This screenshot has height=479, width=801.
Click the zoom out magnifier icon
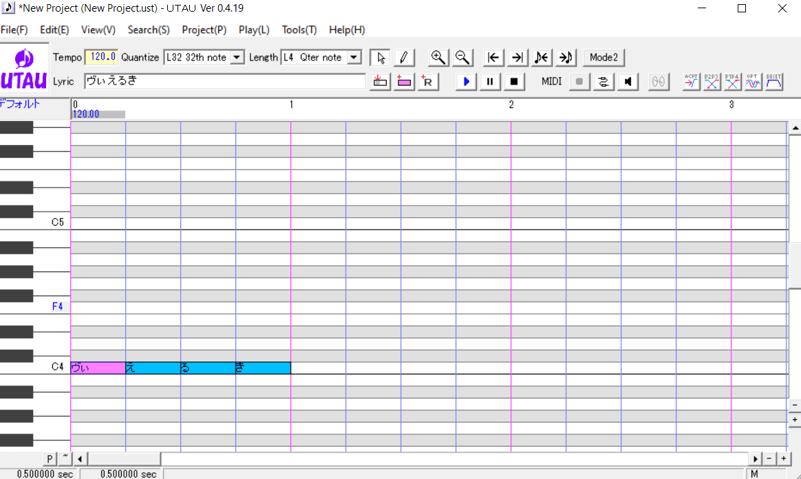(x=462, y=58)
